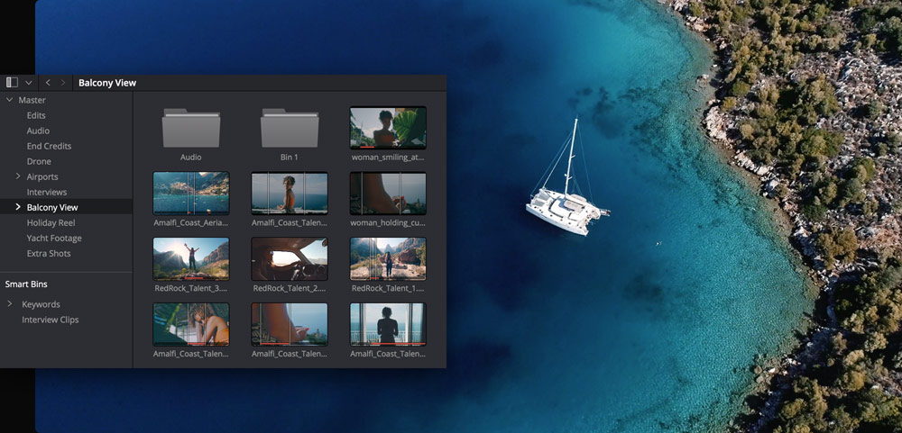Image resolution: width=902 pixels, height=433 pixels.
Task: Expand the Keywords smart bin
Action: 10,304
